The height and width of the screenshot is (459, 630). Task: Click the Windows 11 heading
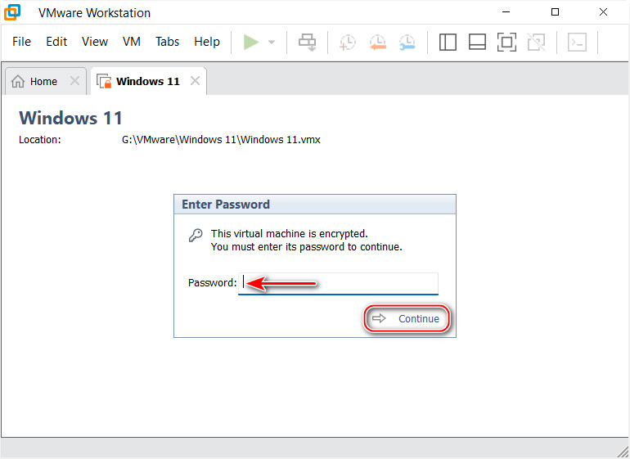tap(70, 118)
